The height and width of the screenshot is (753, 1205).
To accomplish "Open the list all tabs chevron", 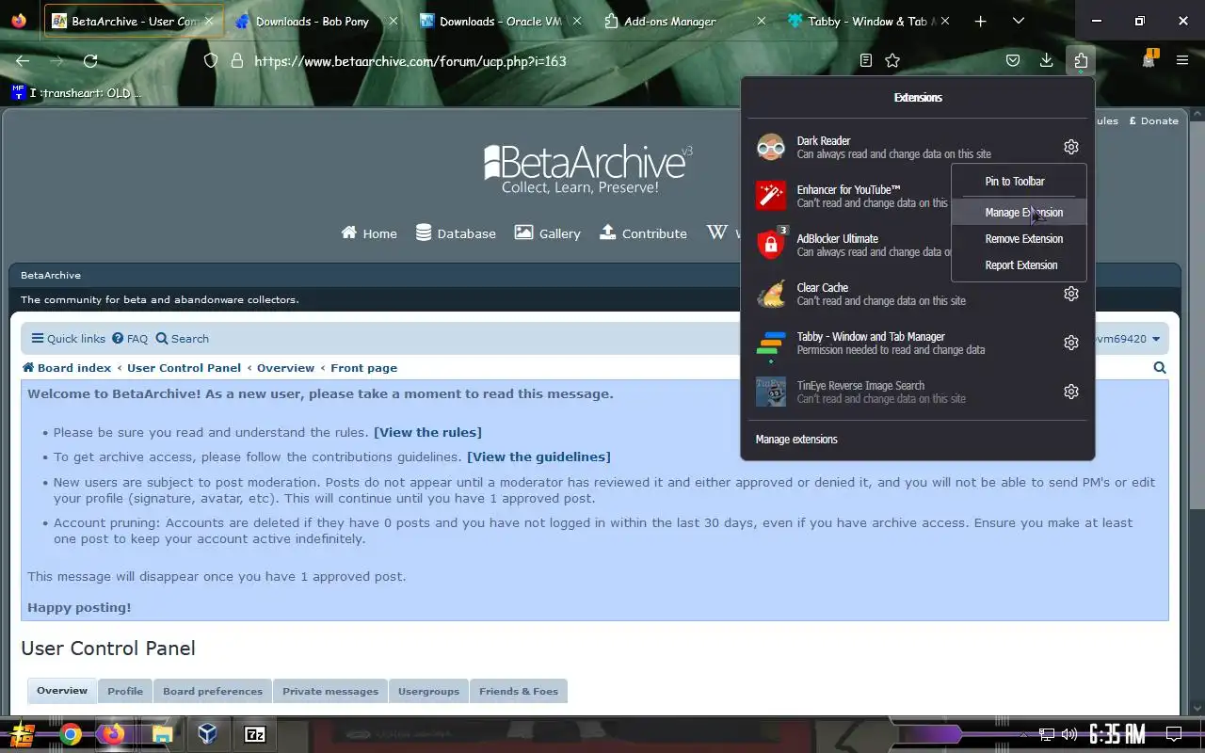I will click(1018, 21).
